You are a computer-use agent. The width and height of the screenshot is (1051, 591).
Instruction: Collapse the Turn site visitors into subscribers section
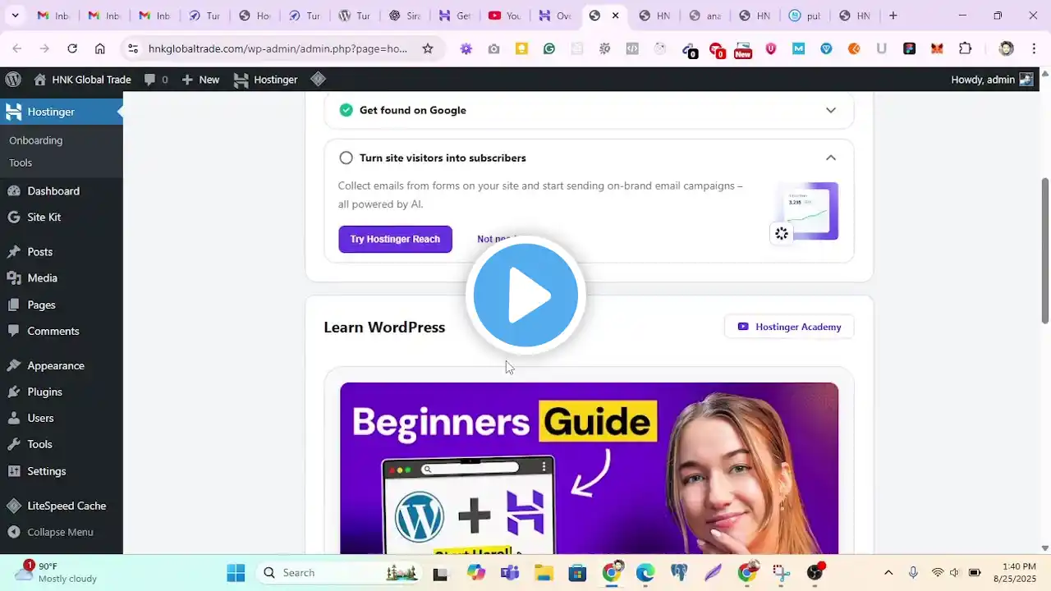(831, 158)
